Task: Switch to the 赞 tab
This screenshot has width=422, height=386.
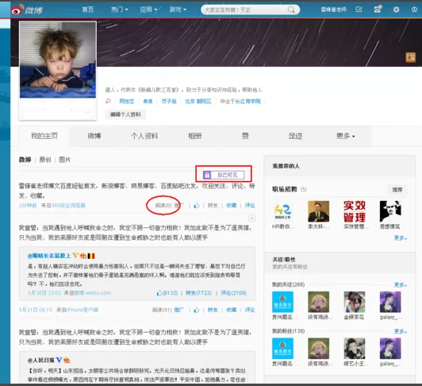Action: click(245, 136)
